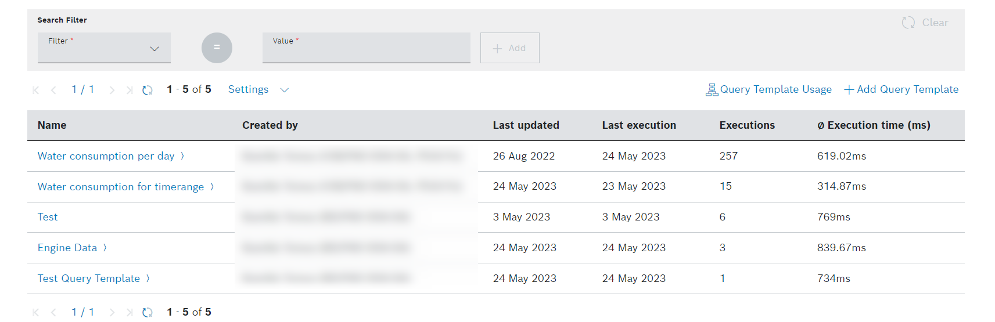Focus the Value input field

point(366,49)
